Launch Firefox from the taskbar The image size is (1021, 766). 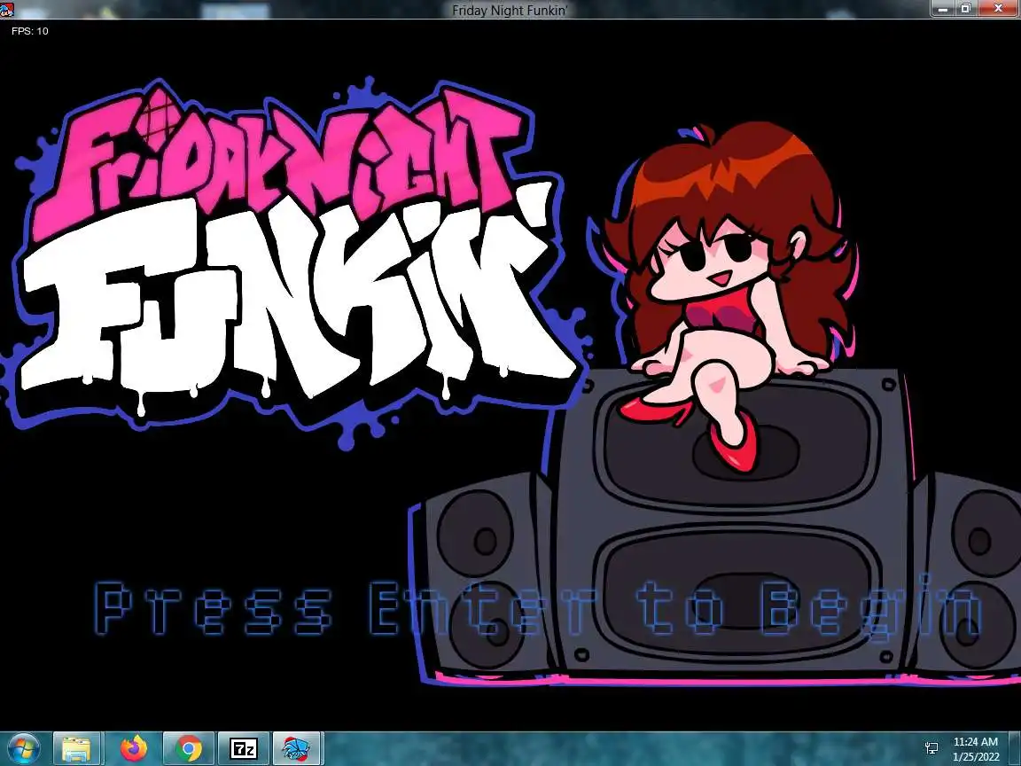[134, 749]
